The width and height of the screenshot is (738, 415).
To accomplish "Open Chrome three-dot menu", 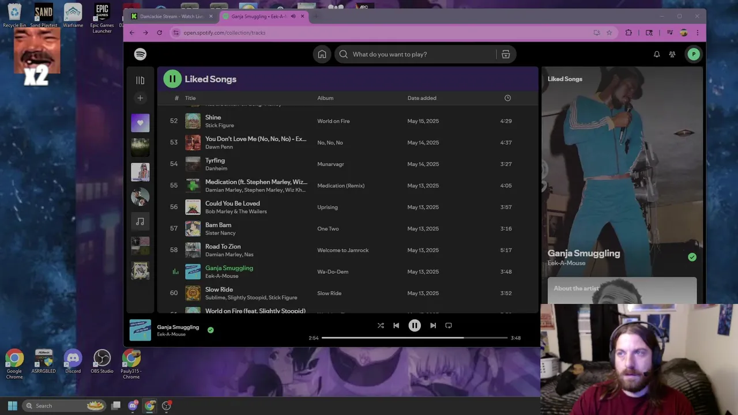I will pyautogui.click(x=697, y=33).
